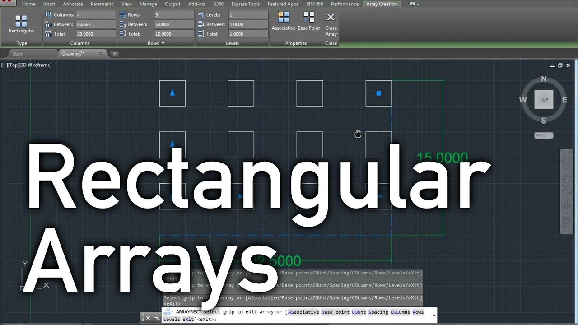Open the WCS coordinate system dropdown

pos(544,135)
